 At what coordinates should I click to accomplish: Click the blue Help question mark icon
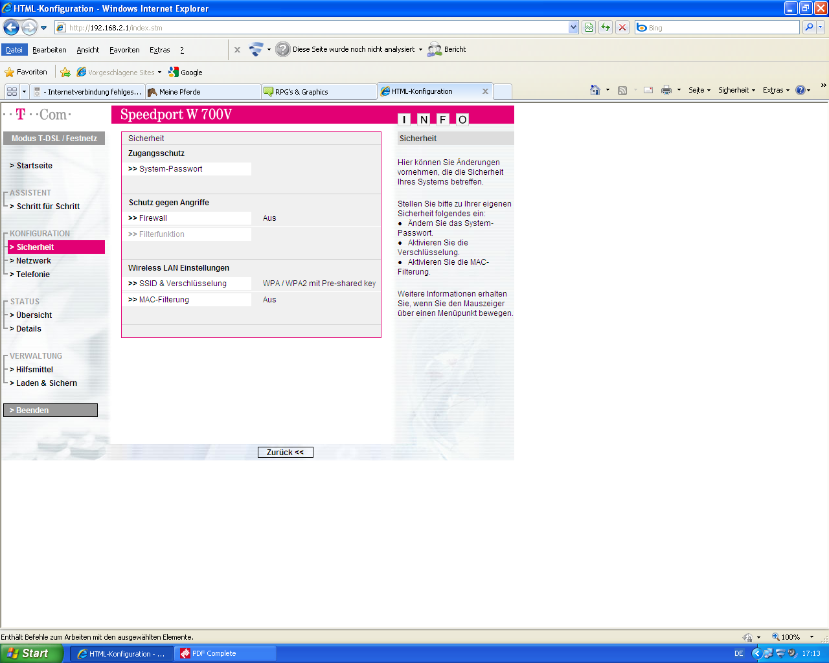(801, 90)
